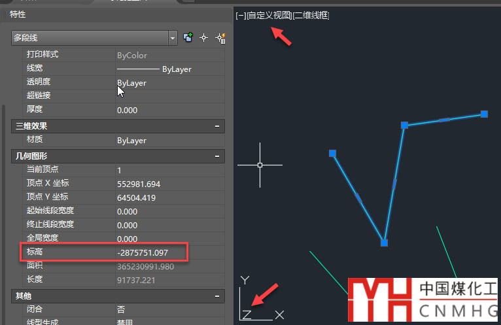Open the 自定义视图 view control menu
The image size is (501, 325).
269,15
